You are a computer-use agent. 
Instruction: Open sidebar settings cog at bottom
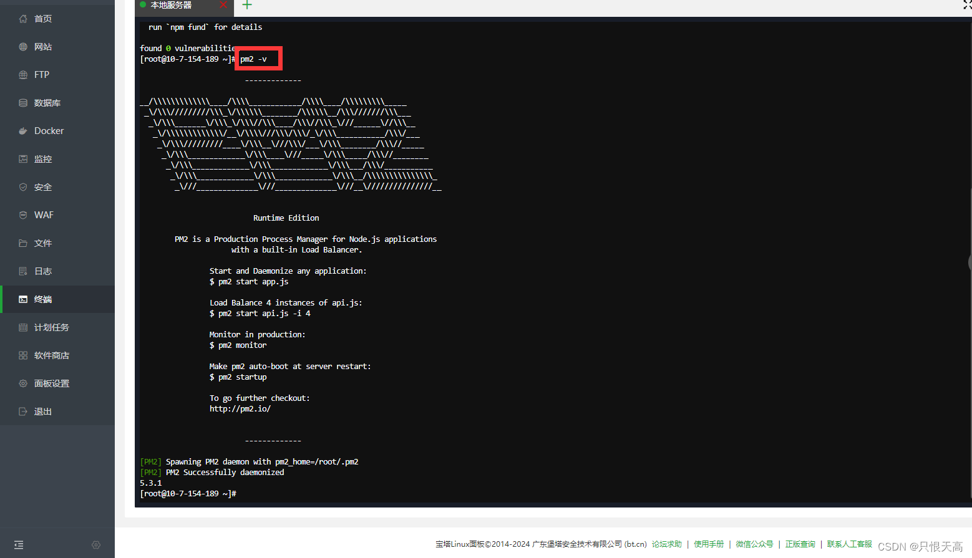96,545
